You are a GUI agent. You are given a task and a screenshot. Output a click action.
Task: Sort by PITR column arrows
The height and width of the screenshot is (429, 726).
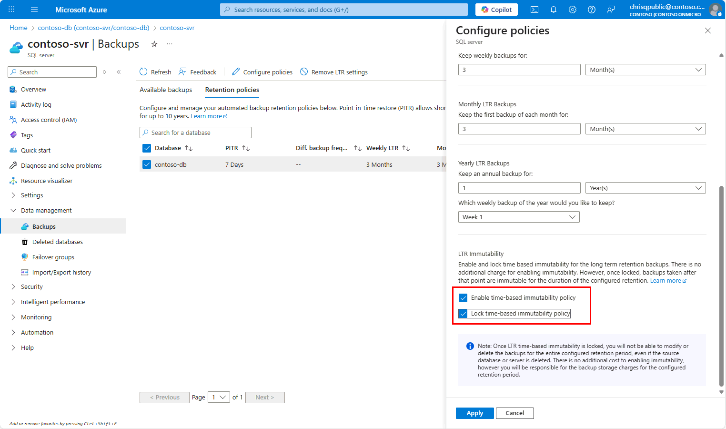tap(246, 148)
